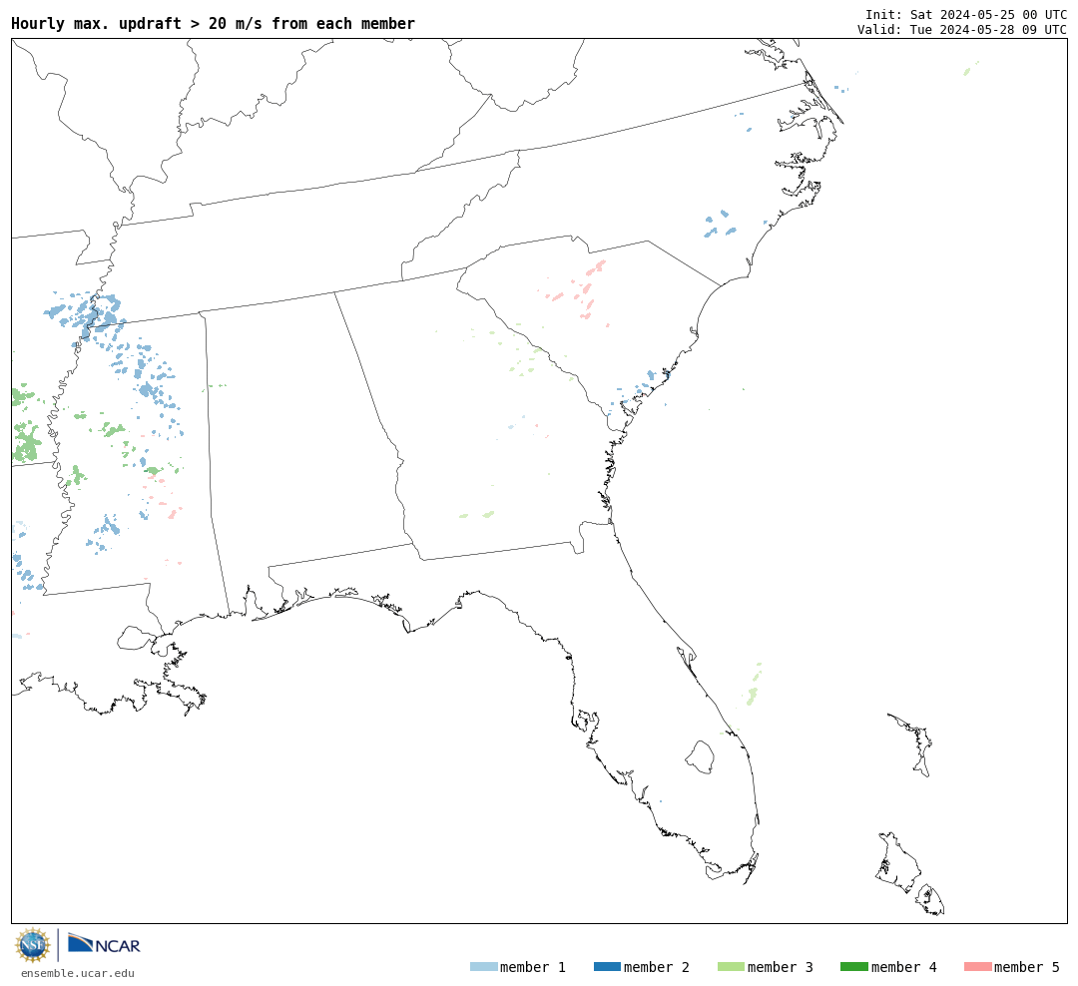Click the member 3 light green swatch
Screen dimensions: 1078x986
pyautogui.click(x=731, y=967)
